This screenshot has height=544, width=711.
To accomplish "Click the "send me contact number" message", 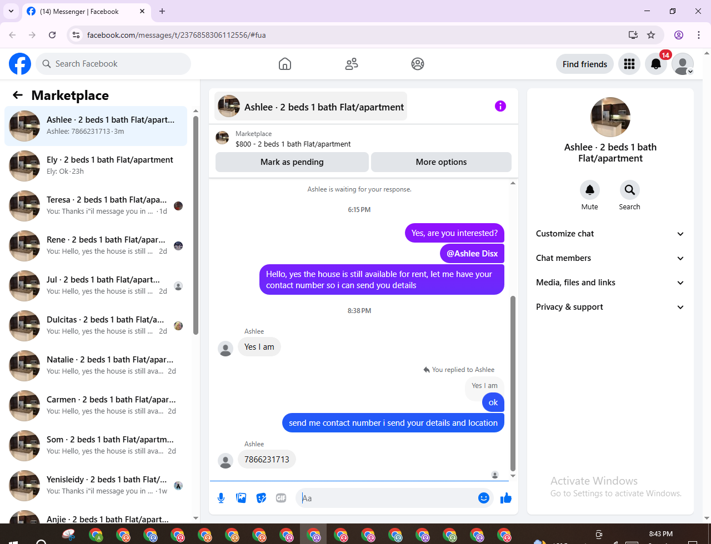I will point(393,423).
